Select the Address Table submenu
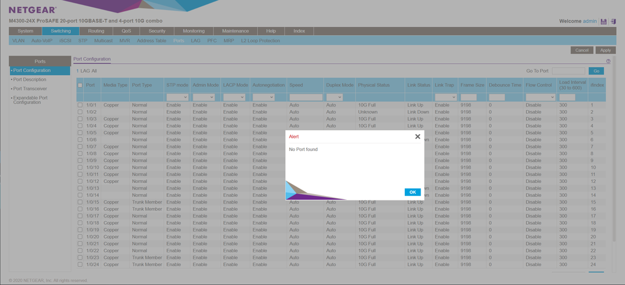The width and height of the screenshot is (625, 285). coord(151,41)
